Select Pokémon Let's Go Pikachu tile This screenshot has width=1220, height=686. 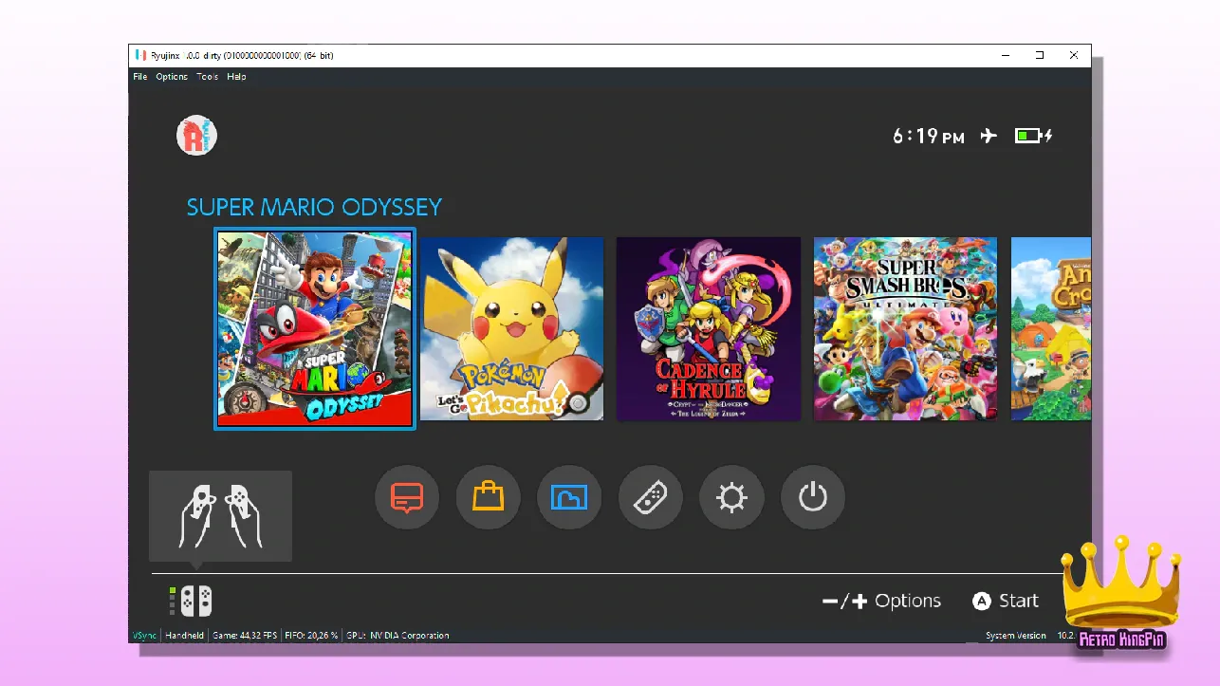[511, 328]
